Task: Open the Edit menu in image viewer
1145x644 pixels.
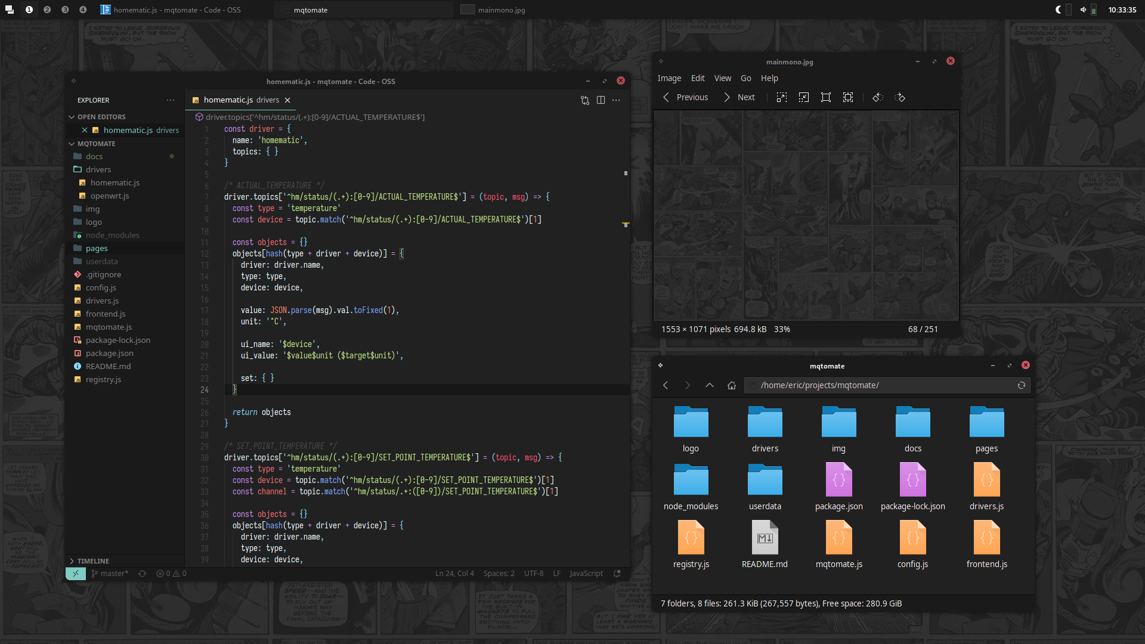Action: (x=698, y=78)
